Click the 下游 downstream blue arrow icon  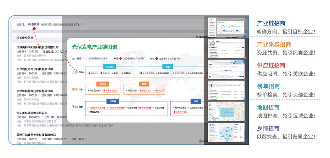coord(81,106)
